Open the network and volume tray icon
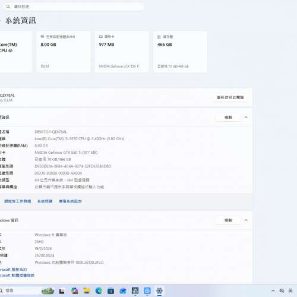The width and height of the screenshot is (297, 297). [282, 290]
